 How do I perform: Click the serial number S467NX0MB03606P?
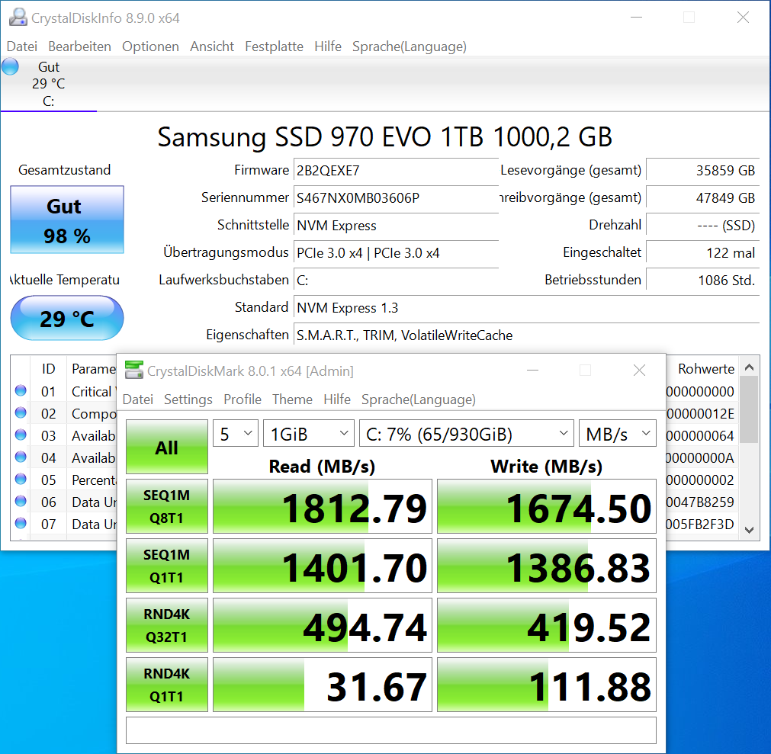pyautogui.click(x=397, y=198)
